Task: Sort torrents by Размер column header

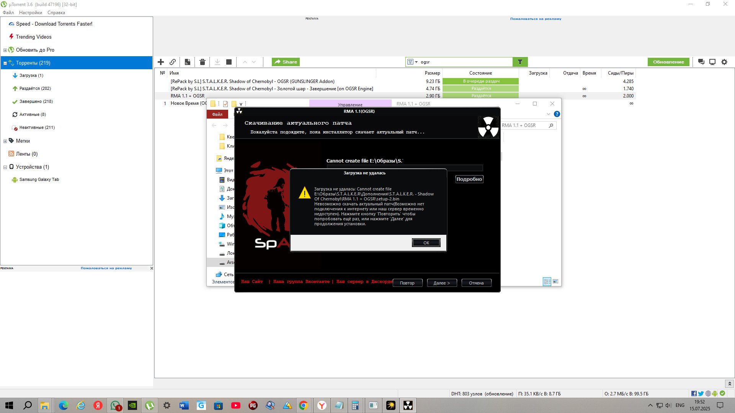Action: click(x=432, y=73)
